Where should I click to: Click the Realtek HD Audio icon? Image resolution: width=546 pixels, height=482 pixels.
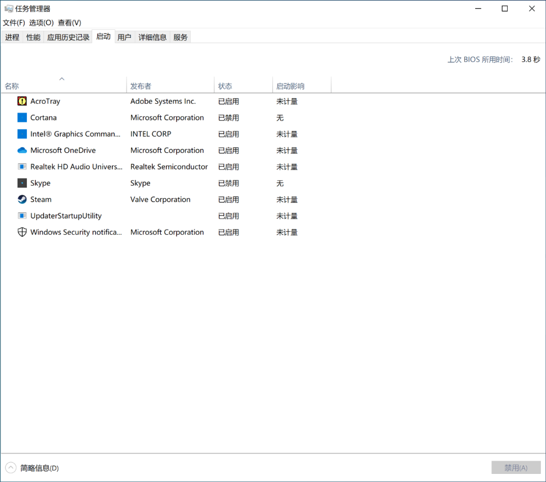click(22, 166)
